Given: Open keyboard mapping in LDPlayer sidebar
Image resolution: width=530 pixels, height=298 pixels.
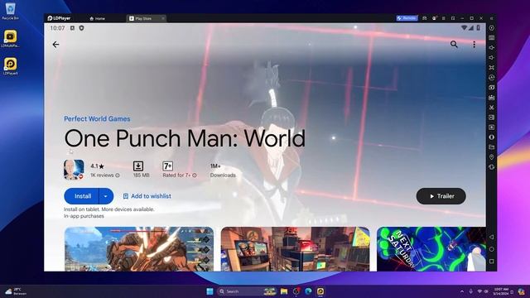Looking at the screenshot, I should tap(491, 38).
